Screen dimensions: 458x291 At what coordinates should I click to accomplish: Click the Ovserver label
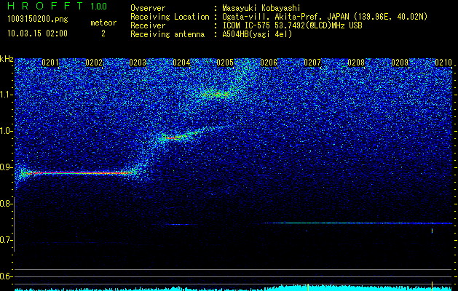click(148, 9)
